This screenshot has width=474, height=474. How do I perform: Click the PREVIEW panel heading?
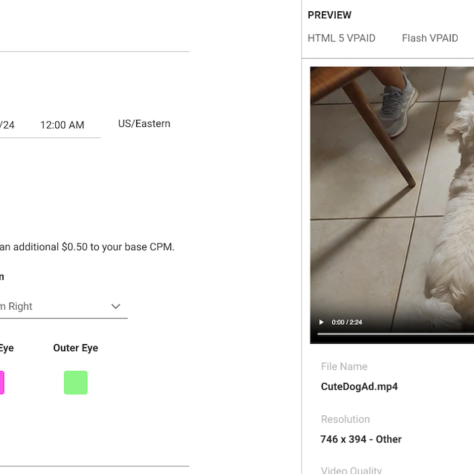coord(329,15)
